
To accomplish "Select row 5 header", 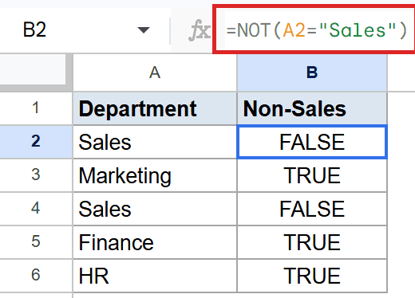I will point(36,242).
